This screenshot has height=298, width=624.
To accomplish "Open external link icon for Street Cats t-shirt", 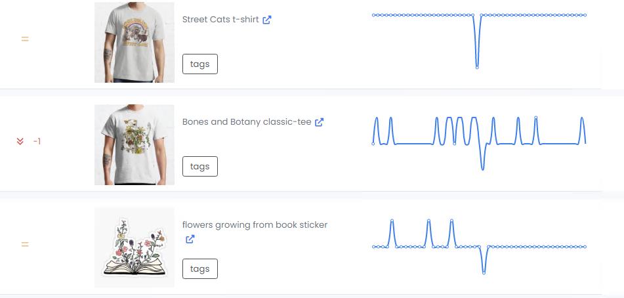I will (x=267, y=20).
